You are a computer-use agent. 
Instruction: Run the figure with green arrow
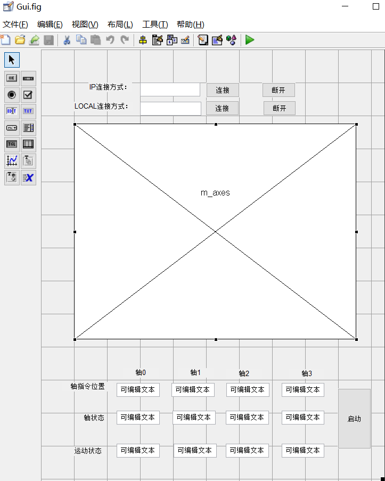250,40
